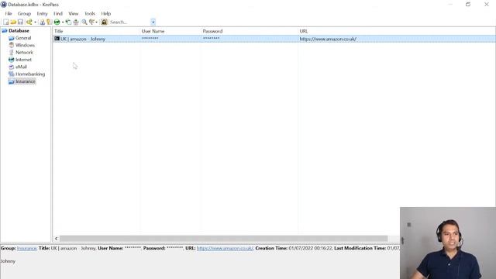The height and width of the screenshot is (279, 496).
Task: Open the Add Entry dropdown arrow
Action: (35, 22)
